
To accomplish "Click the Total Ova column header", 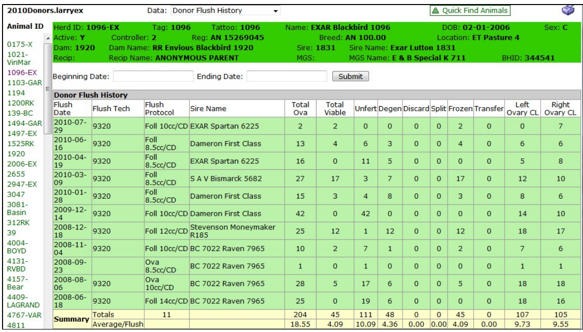I will click(x=300, y=109).
